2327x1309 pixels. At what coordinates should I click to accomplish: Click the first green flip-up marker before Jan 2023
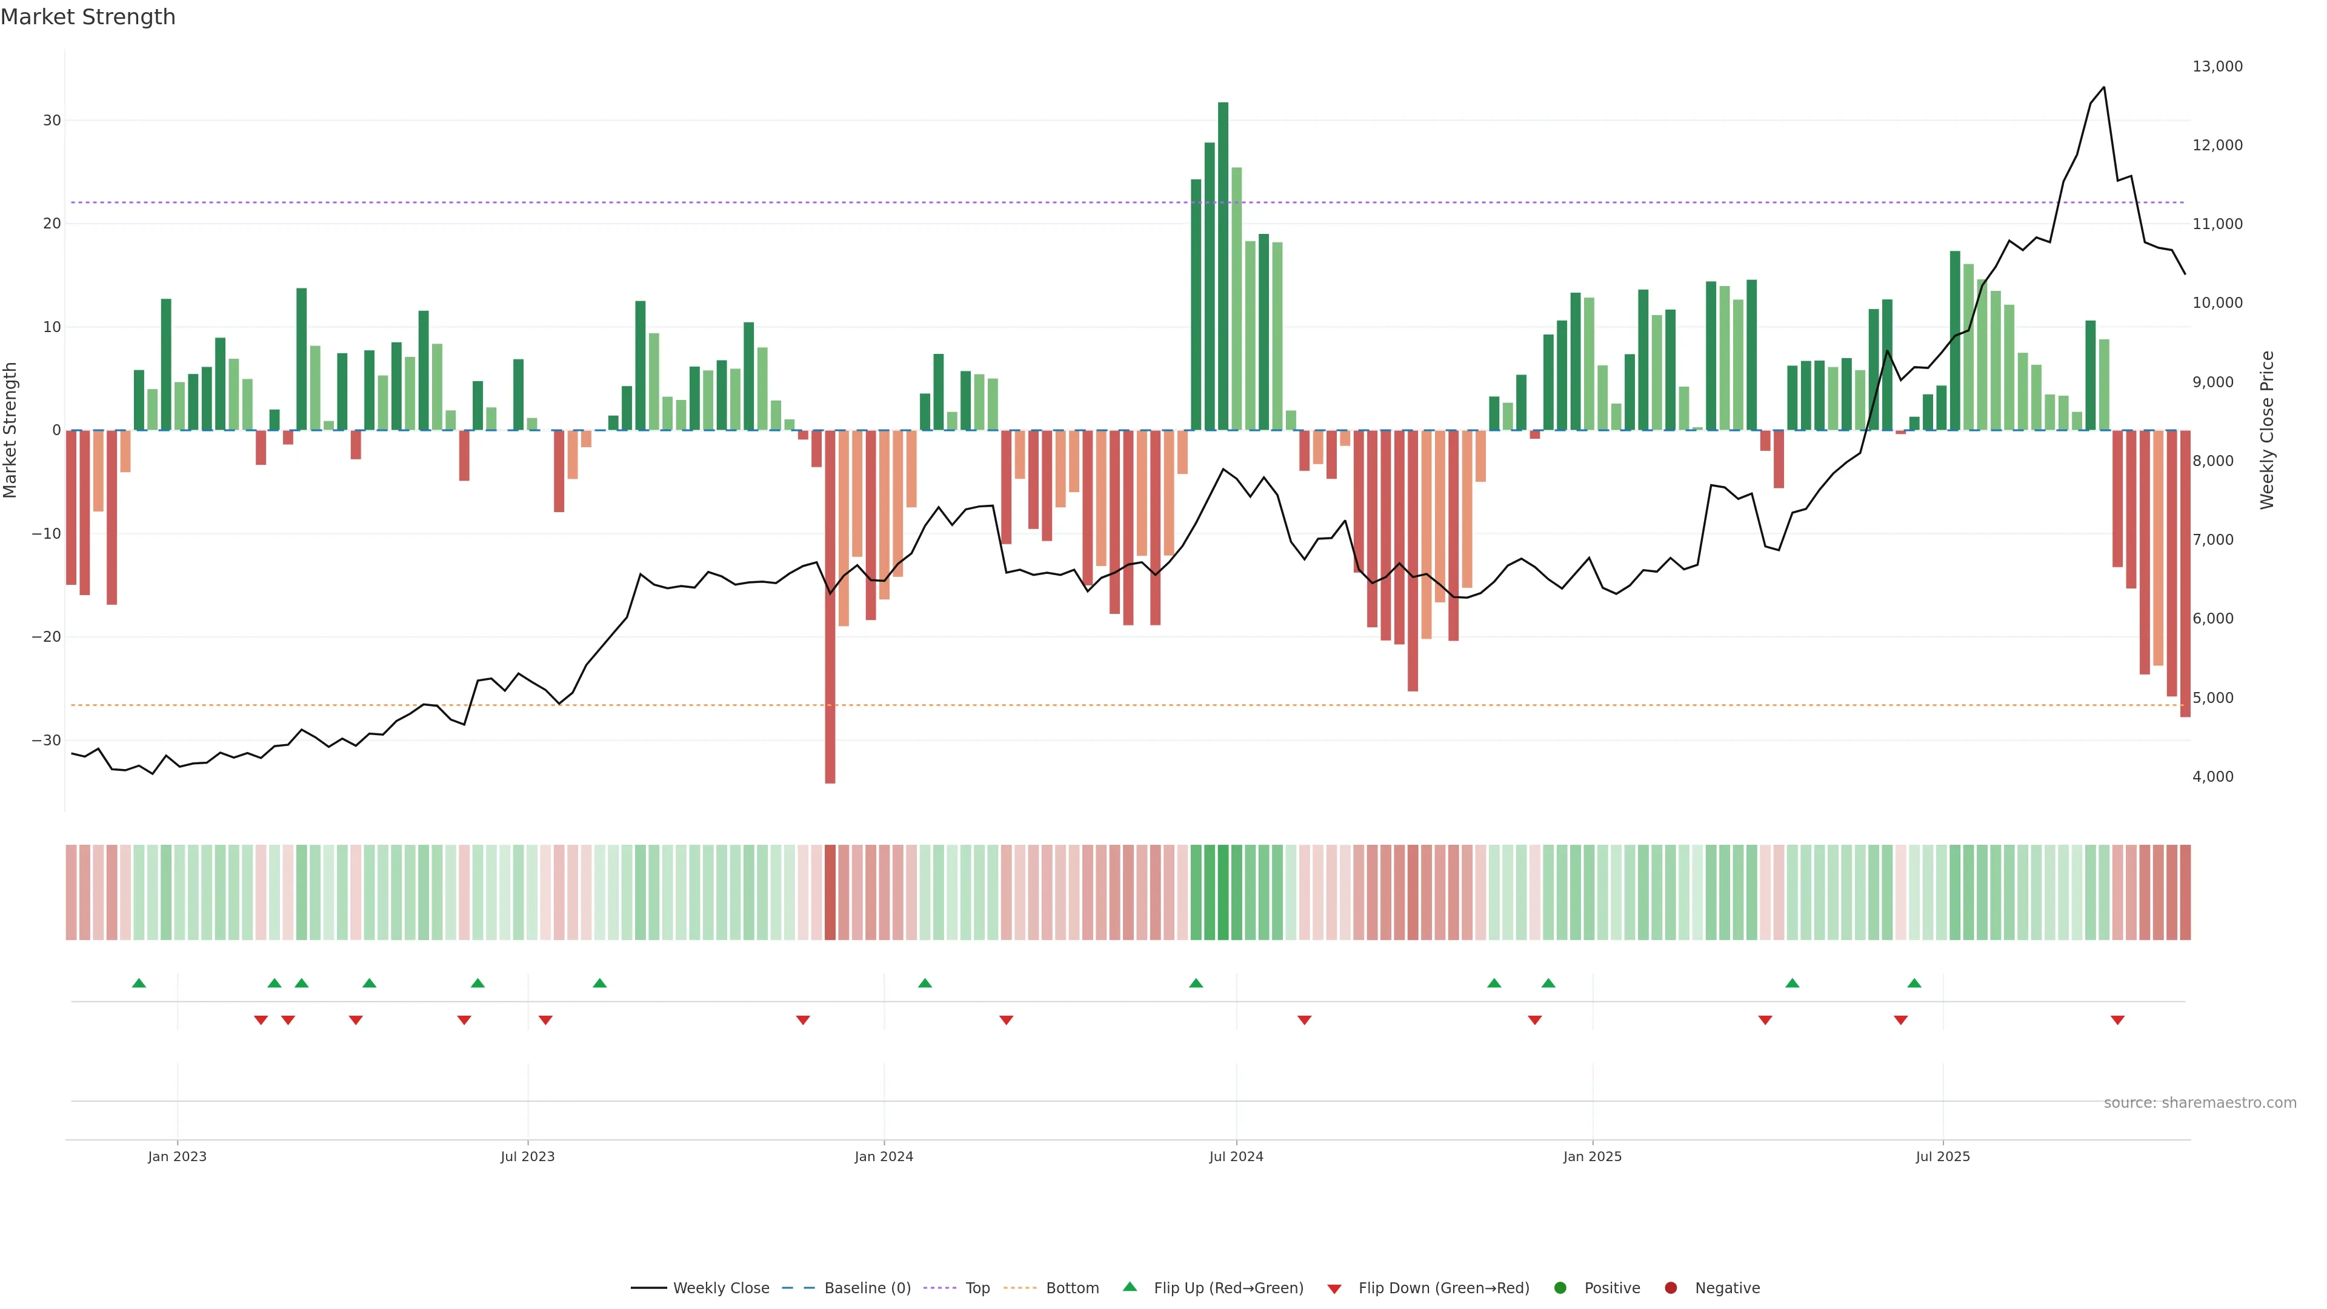tap(138, 983)
